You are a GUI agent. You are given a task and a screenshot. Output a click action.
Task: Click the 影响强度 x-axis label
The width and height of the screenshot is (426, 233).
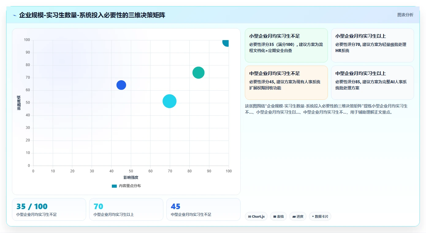tap(131, 178)
